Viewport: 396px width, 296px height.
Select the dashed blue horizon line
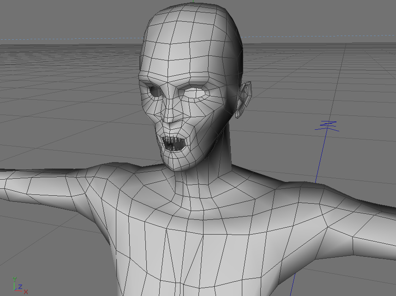71,39
